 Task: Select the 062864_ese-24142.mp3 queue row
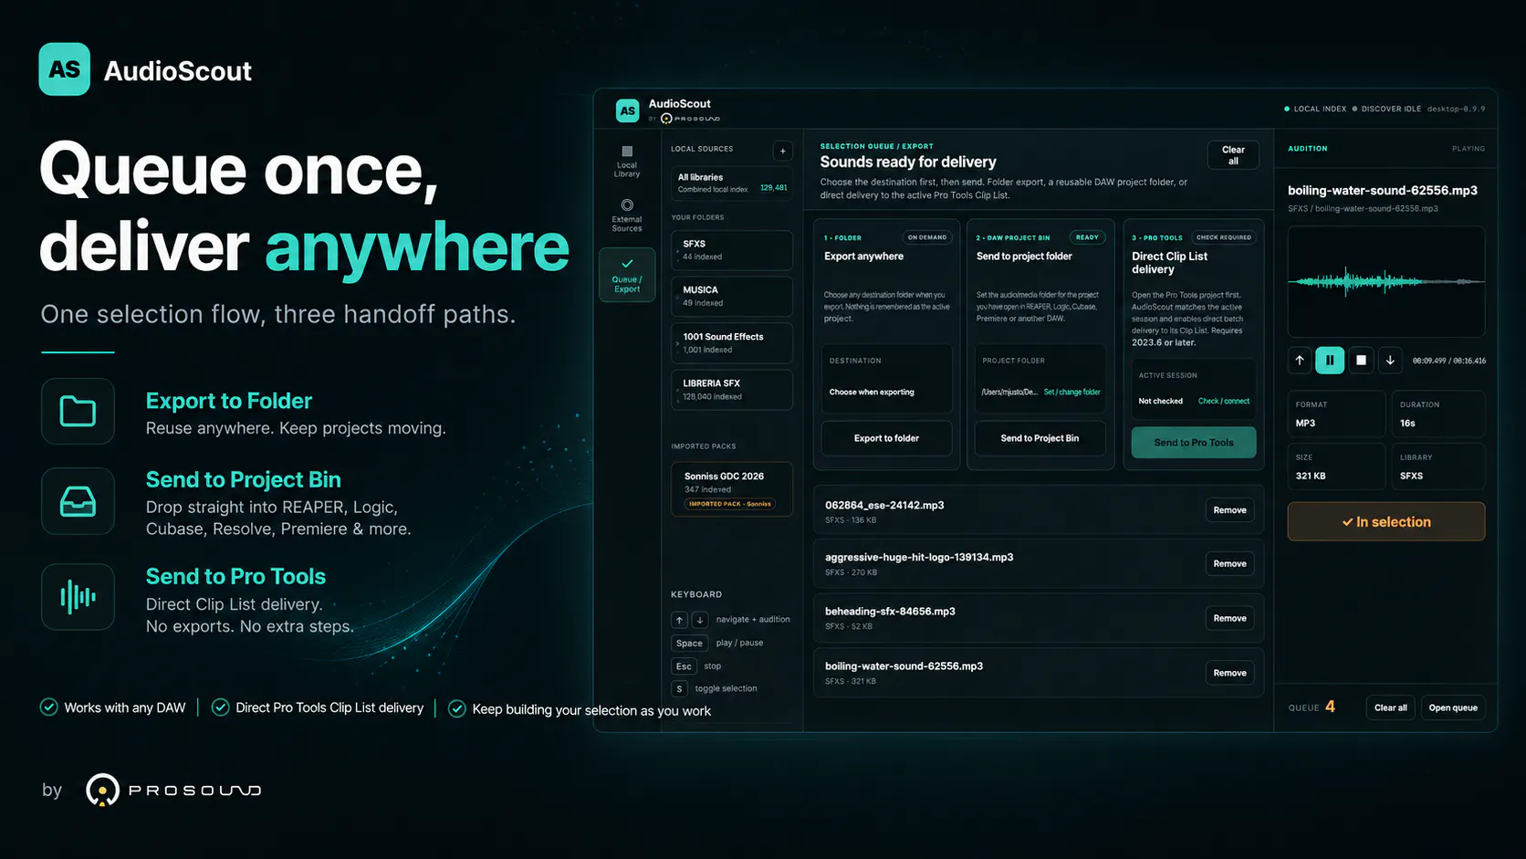(x=1039, y=511)
